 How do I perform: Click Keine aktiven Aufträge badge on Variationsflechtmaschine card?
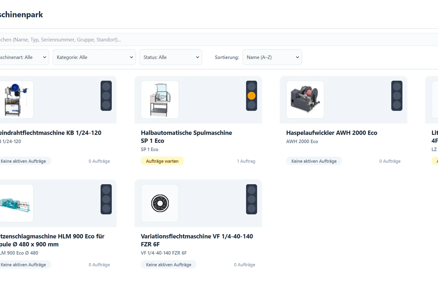click(x=169, y=265)
